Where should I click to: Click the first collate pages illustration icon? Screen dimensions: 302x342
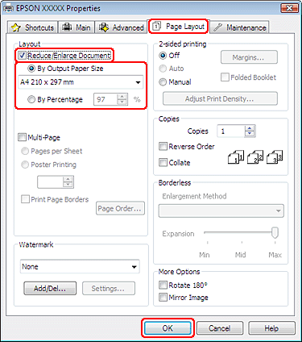(x=236, y=157)
